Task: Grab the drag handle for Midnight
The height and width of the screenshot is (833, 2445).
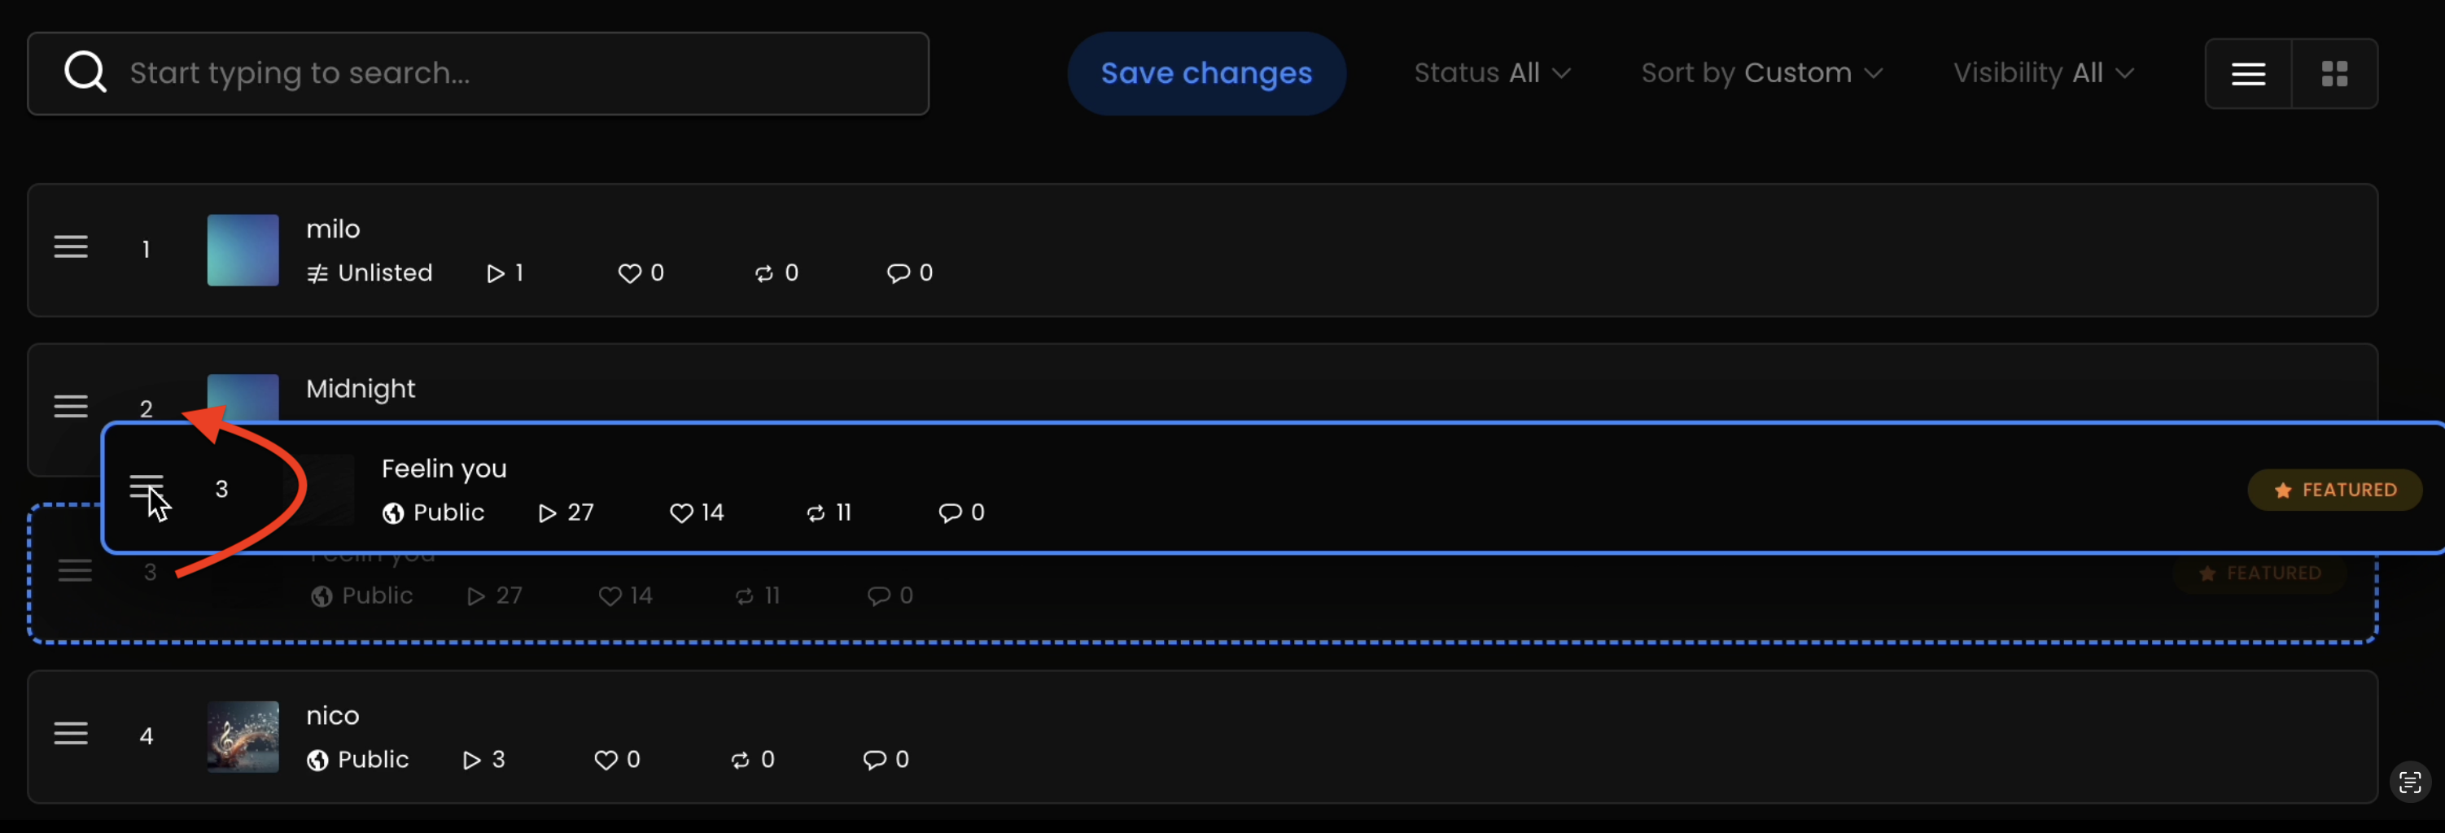Action: click(x=71, y=407)
